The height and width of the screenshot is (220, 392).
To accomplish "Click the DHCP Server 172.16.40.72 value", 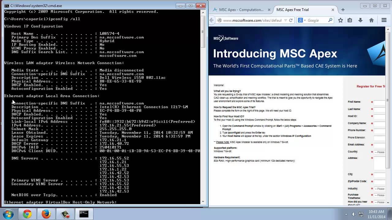I will pos(114,144).
